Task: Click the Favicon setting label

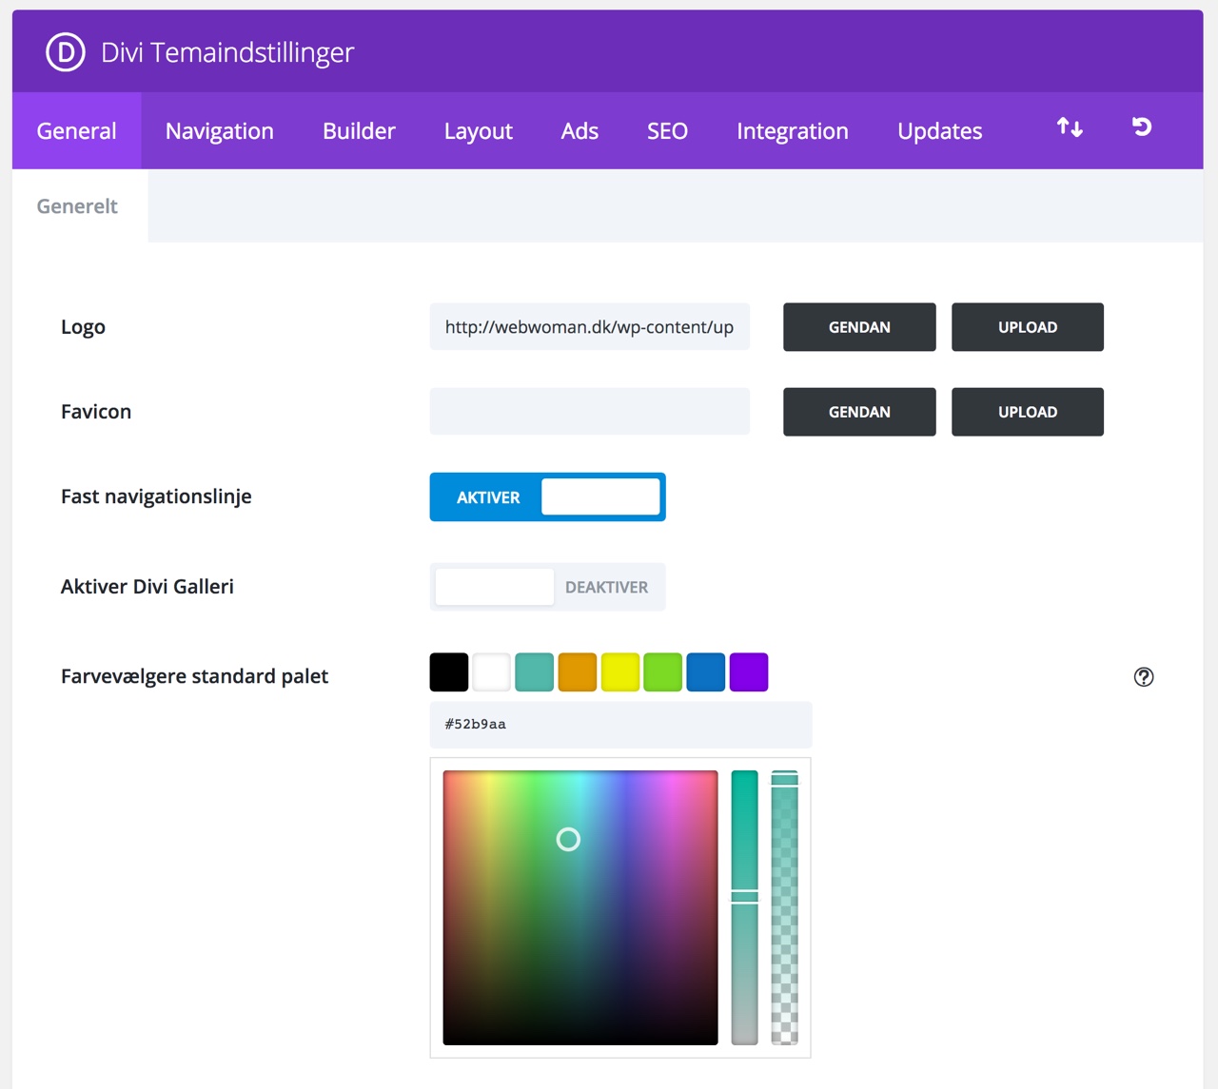Action: [96, 412]
